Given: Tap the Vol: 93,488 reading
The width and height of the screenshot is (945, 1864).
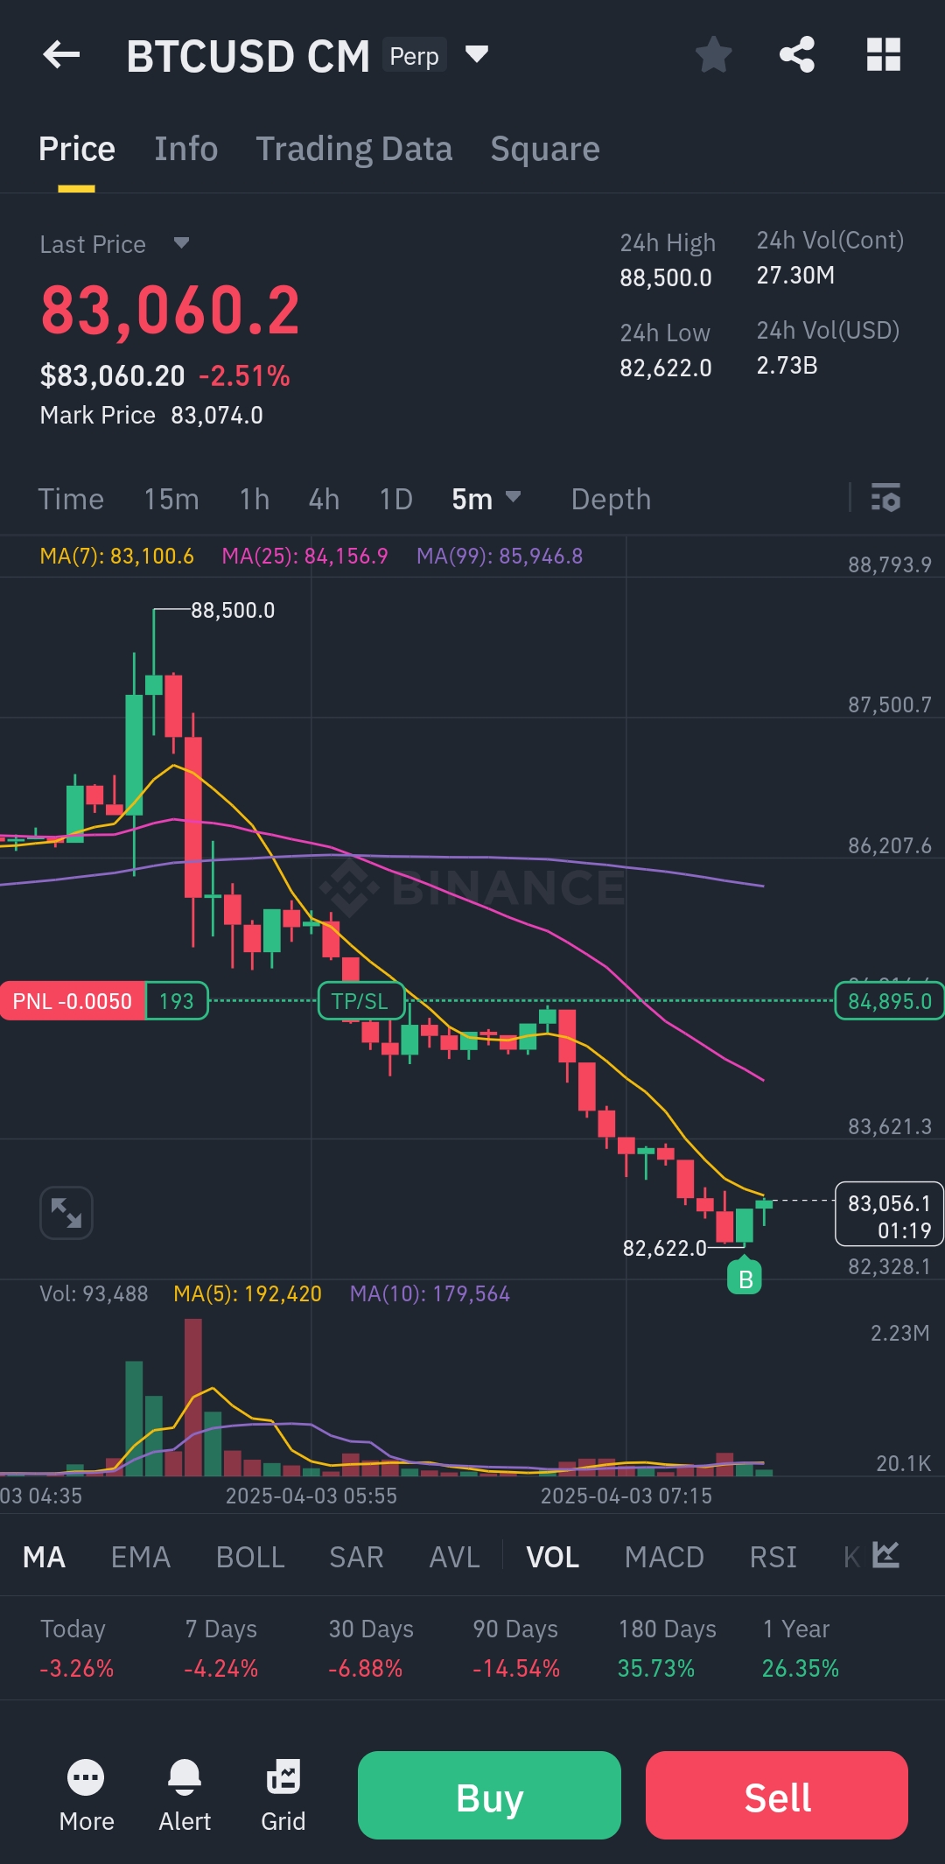Looking at the screenshot, I should (x=94, y=1293).
